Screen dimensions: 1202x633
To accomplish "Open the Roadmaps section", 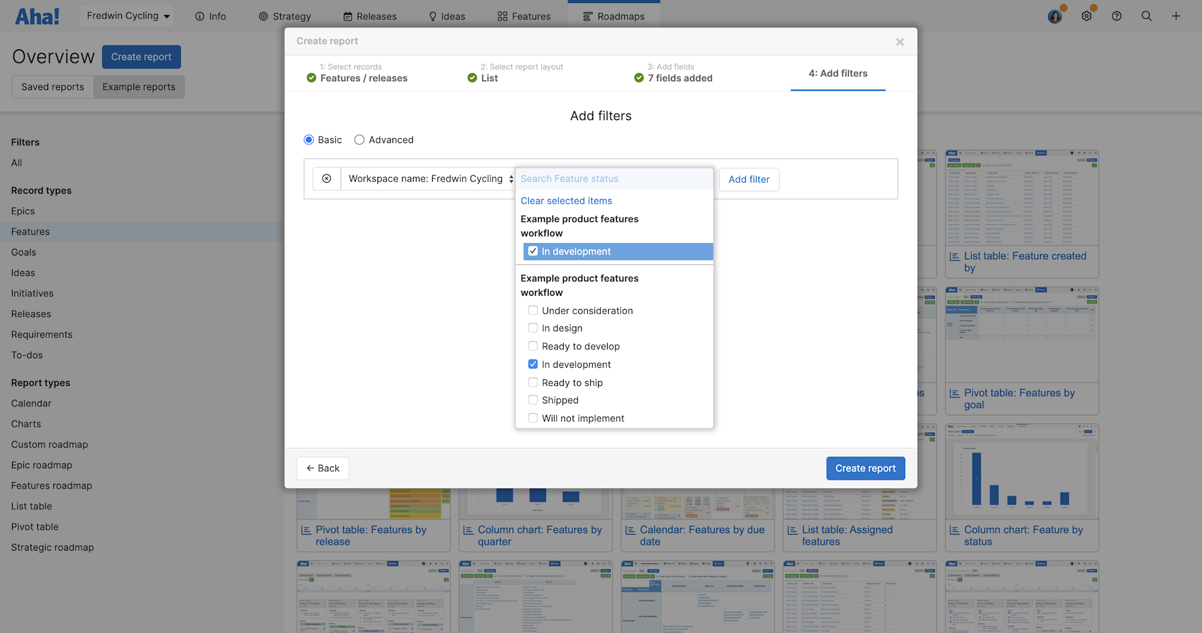I will click(x=614, y=16).
